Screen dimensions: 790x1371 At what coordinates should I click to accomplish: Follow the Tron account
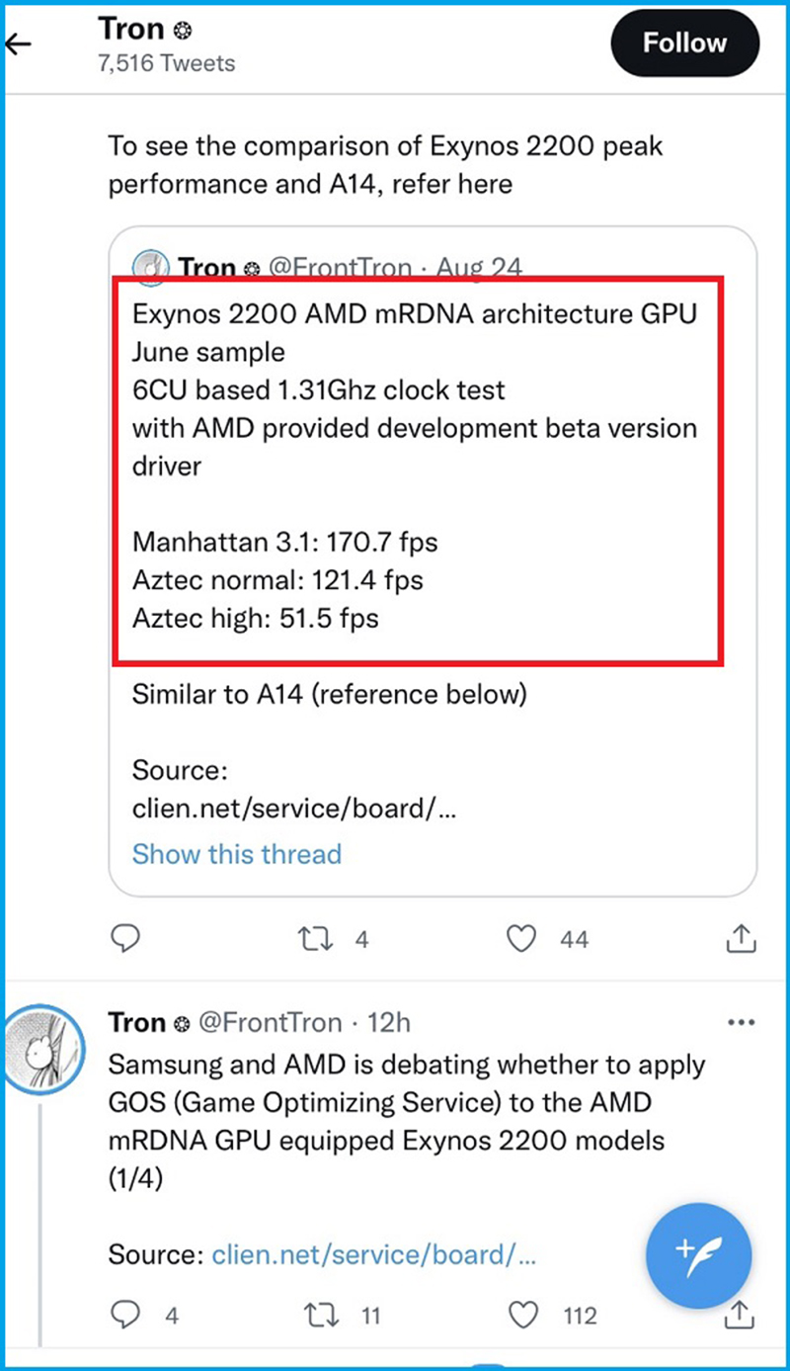[684, 43]
